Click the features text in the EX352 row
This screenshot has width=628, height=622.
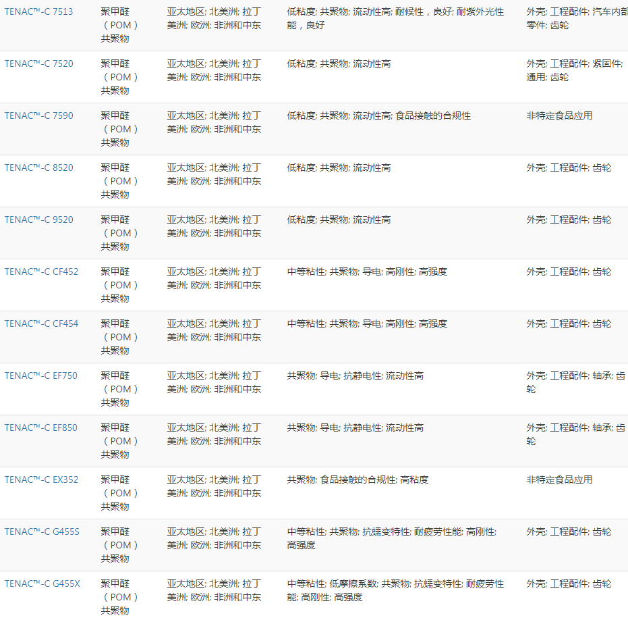[358, 480]
